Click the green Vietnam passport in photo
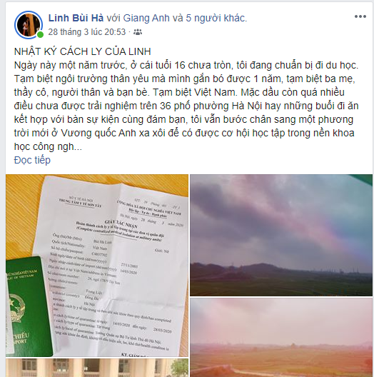The width and height of the screenshot is (374, 377). click(x=27, y=306)
